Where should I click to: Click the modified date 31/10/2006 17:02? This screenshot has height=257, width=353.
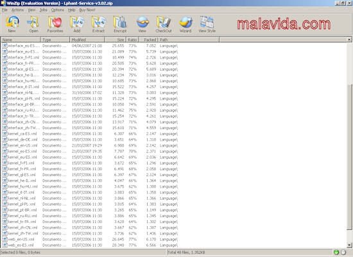[87, 93]
